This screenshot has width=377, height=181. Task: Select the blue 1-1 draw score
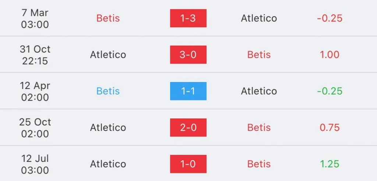pos(188,91)
